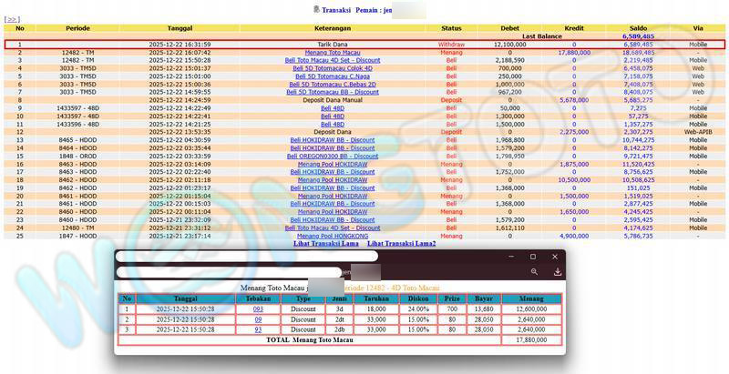The image size is (729, 374).
Task: Click tebakan number 093 in popup
Action: (258, 309)
